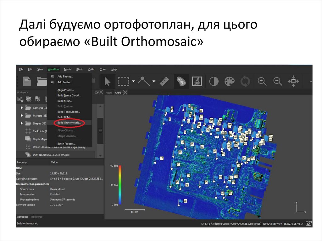This screenshot has height=241, width=322.
Task: Click the Add Chunk workspace icon
Action: tap(20, 99)
